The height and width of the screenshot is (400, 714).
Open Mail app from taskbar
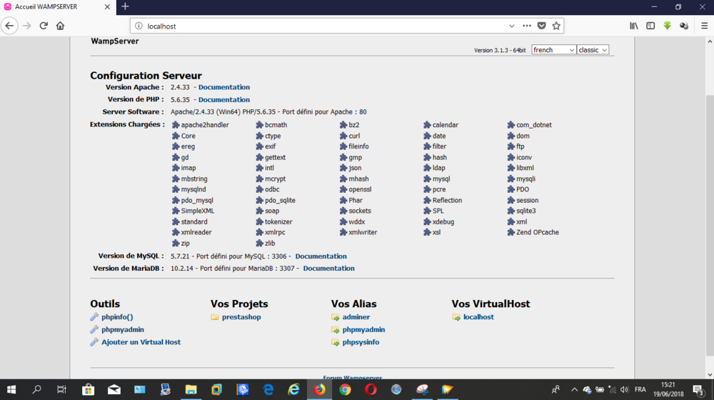[114, 389]
